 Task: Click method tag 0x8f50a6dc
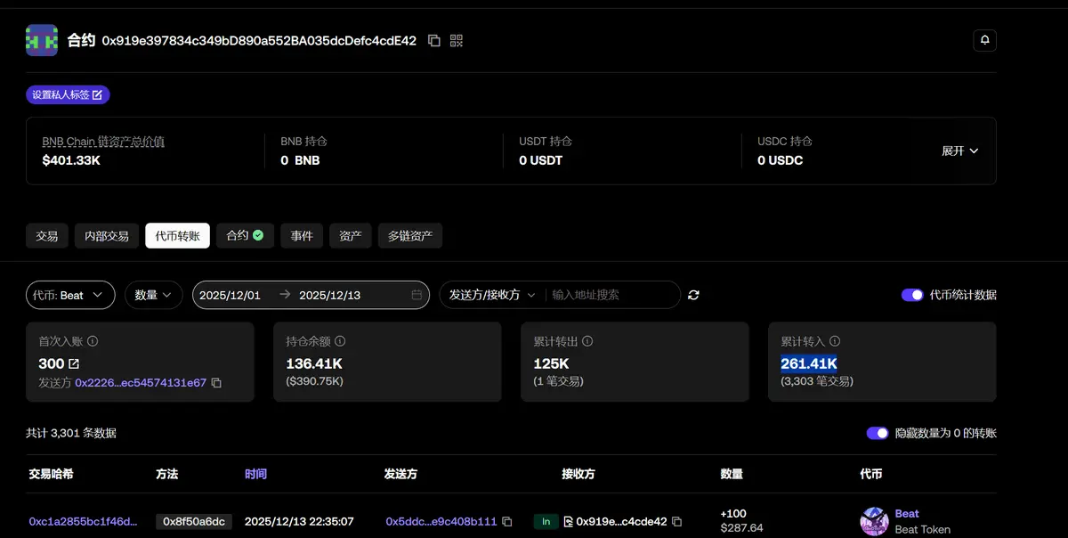point(194,521)
